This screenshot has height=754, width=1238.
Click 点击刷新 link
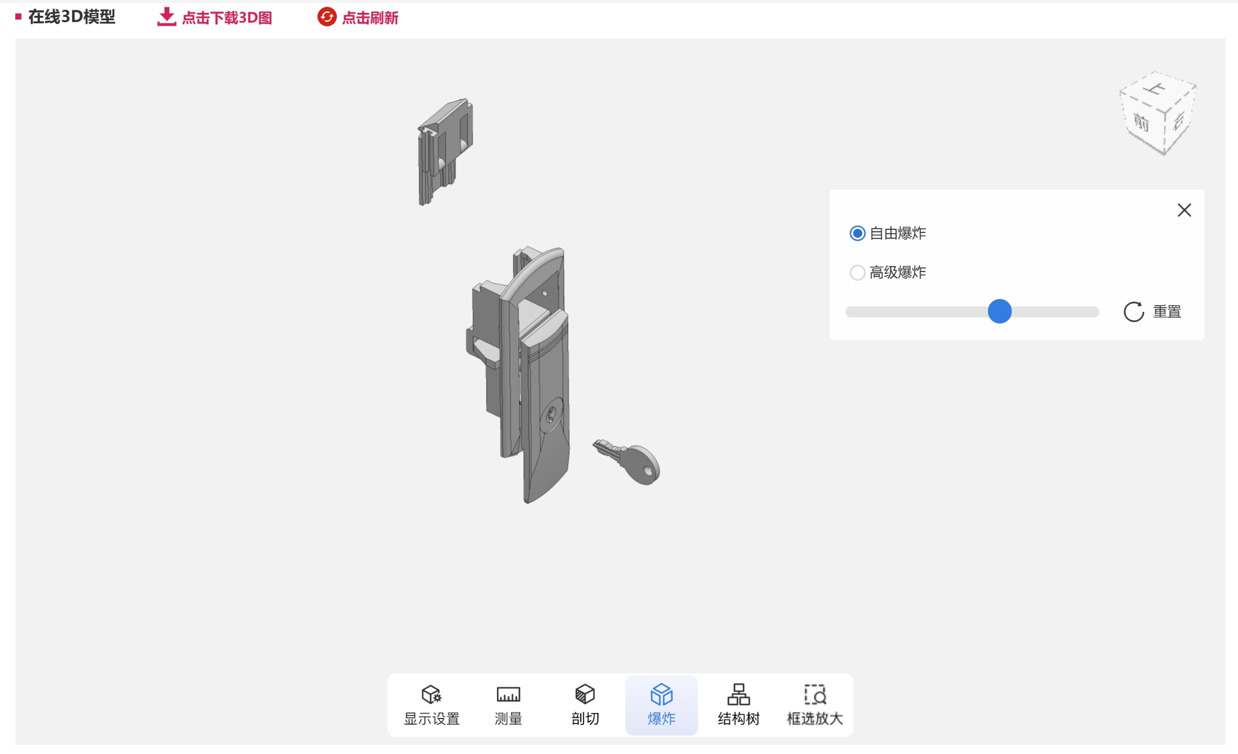click(x=370, y=18)
